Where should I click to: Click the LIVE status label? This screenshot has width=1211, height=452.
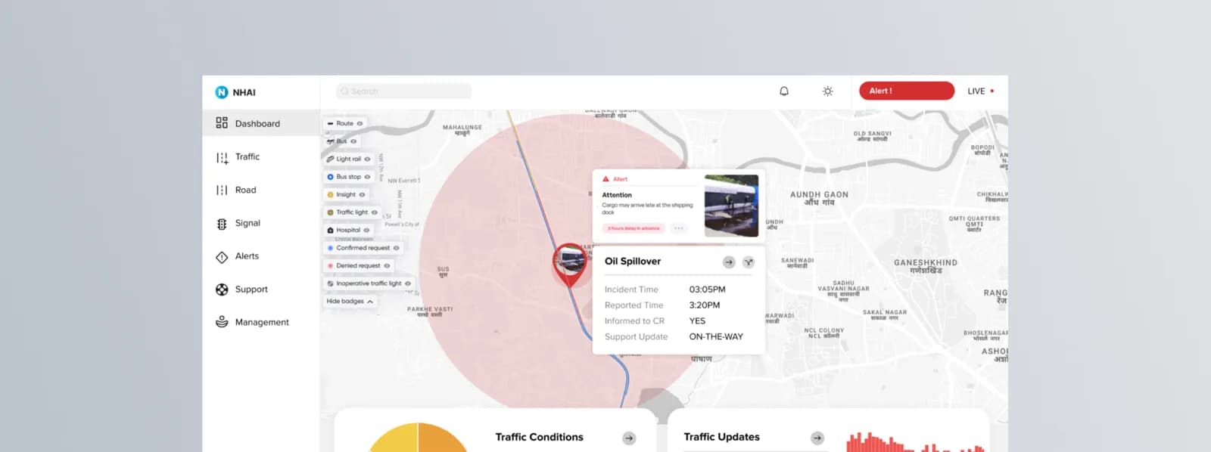point(976,91)
